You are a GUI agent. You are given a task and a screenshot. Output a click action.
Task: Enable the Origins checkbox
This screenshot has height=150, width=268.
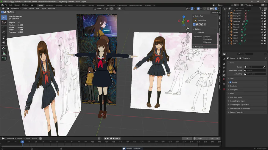(x=204, y=37)
